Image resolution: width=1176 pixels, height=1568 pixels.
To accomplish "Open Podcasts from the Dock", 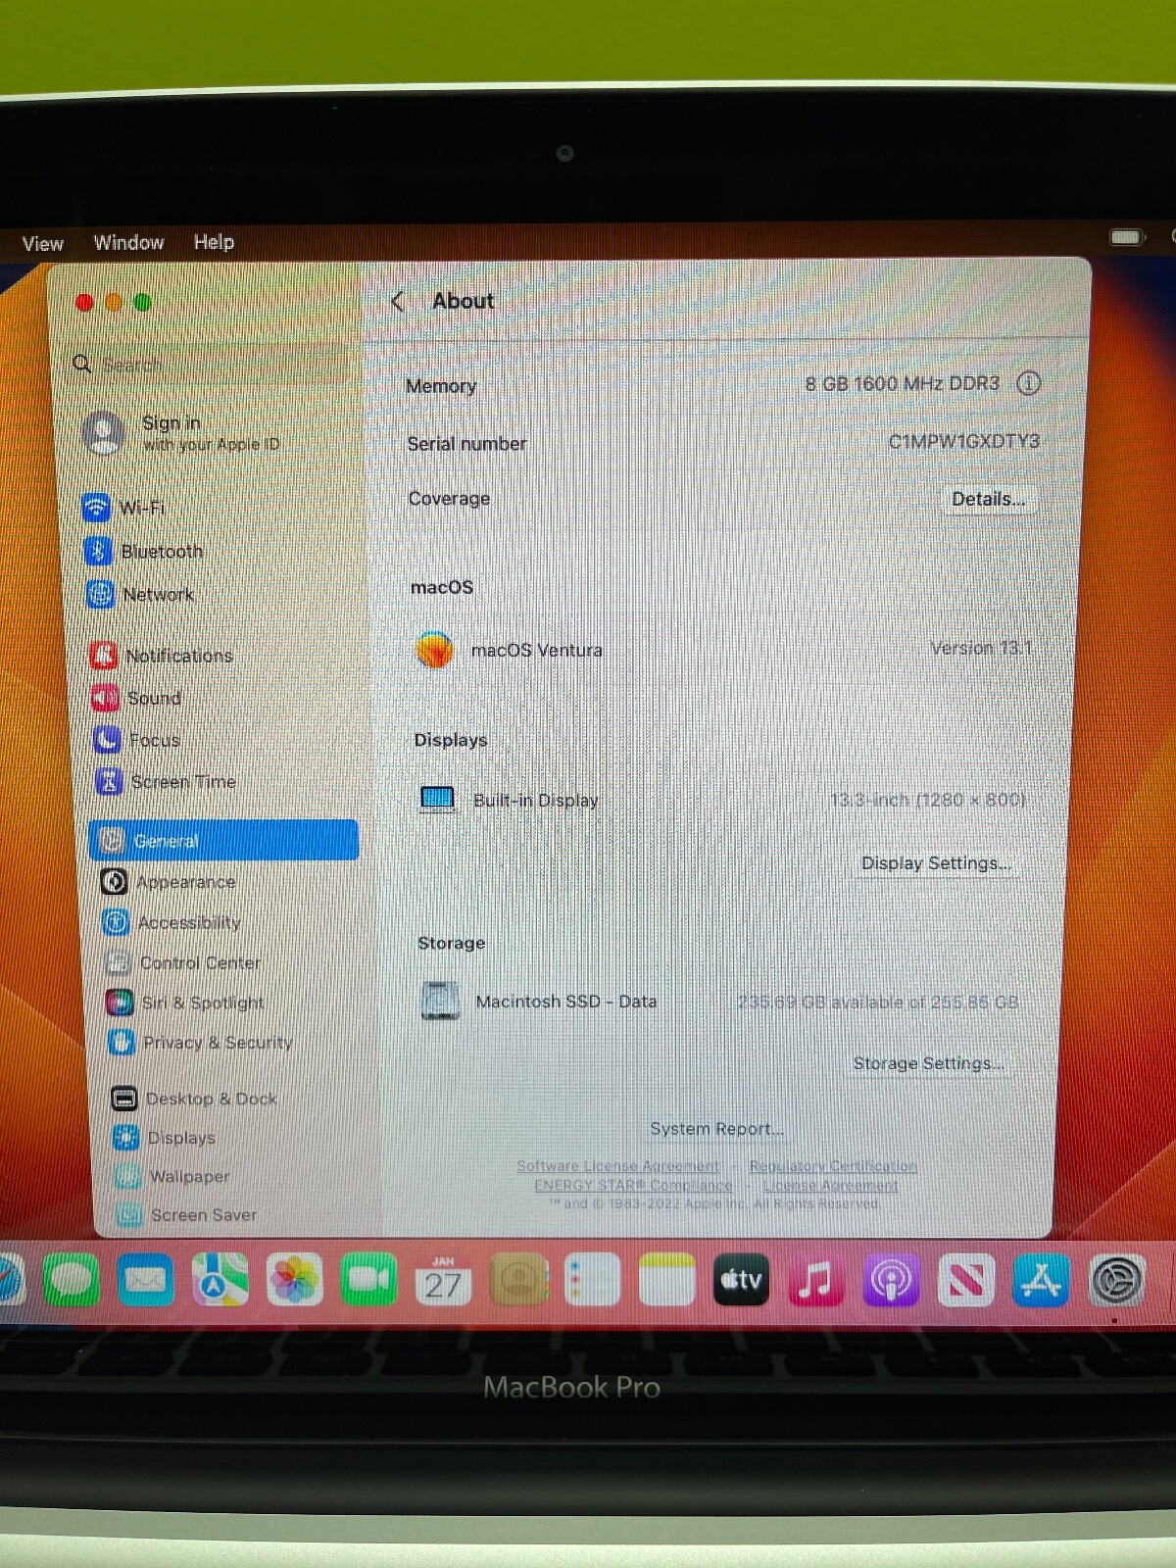I will coord(891,1280).
